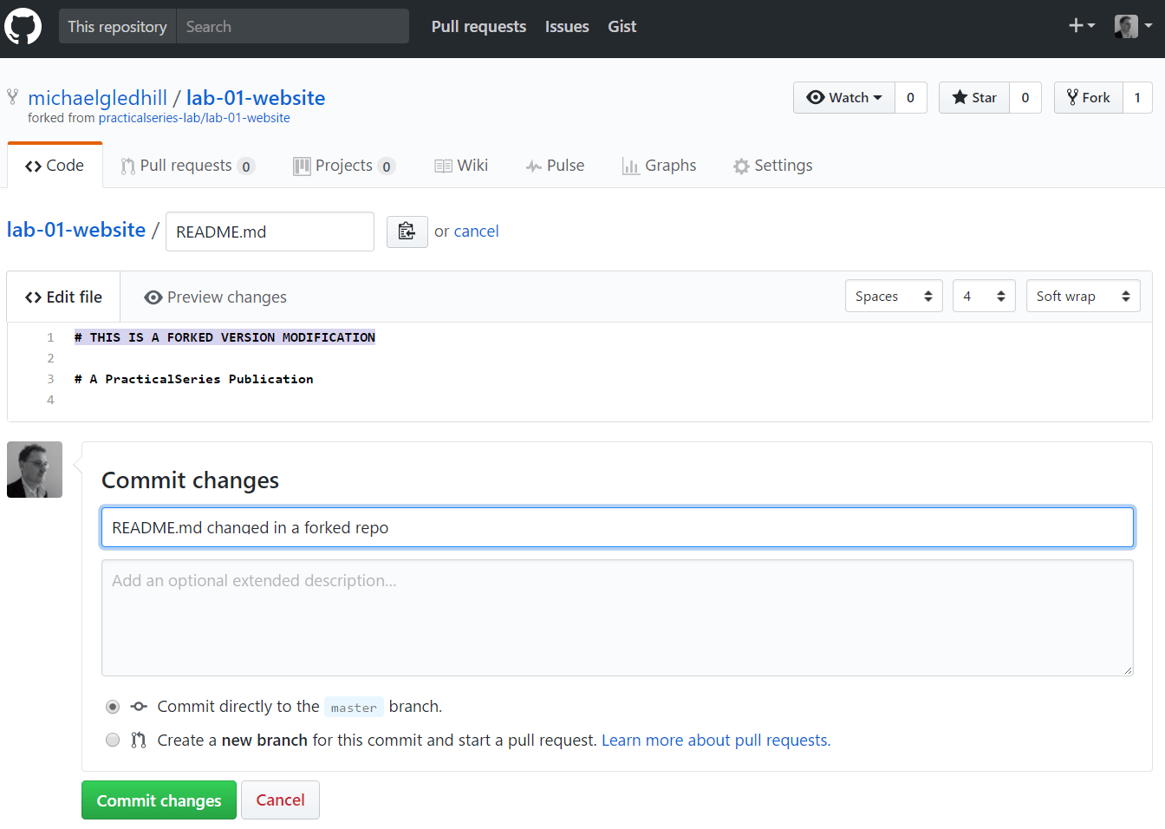This screenshot has width=1165, height=829.
Task: Open the Watch dropdown
Action: tap(844, 97)
